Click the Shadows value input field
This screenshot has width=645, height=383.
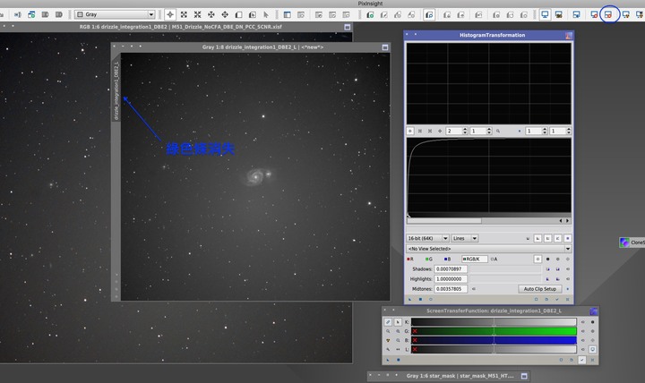pyautogui.click(x=451, y=268)
